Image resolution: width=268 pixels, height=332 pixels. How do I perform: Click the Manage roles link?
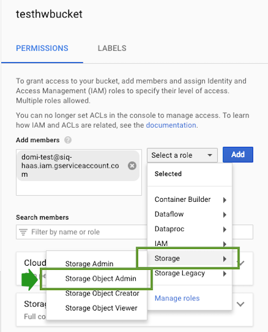[177, 299]
